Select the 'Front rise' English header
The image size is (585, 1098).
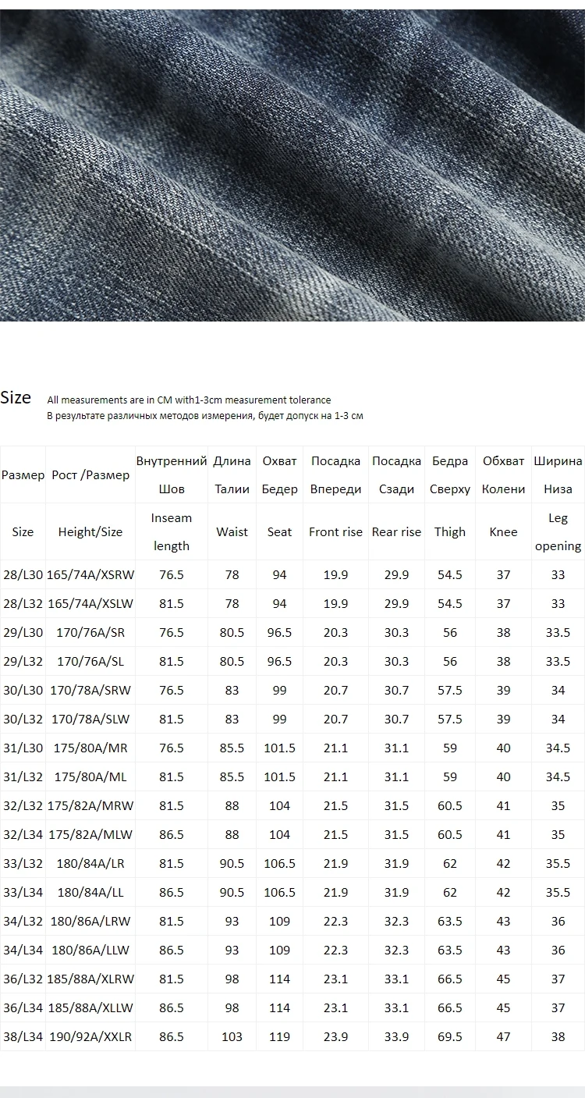pyautogui.click(x=336, y=531)
